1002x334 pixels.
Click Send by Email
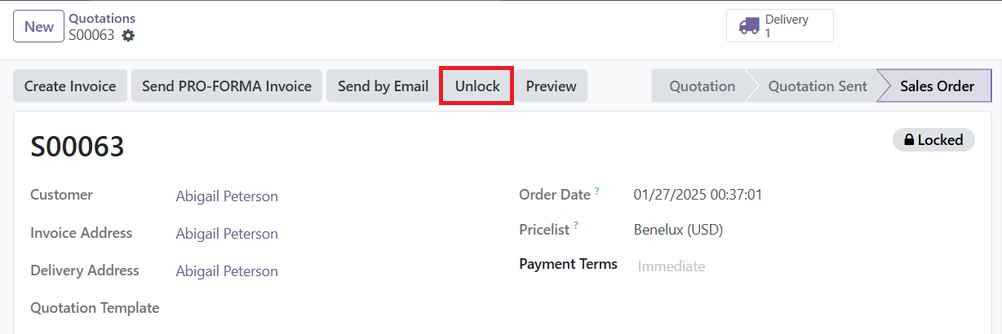click(383, 86)
